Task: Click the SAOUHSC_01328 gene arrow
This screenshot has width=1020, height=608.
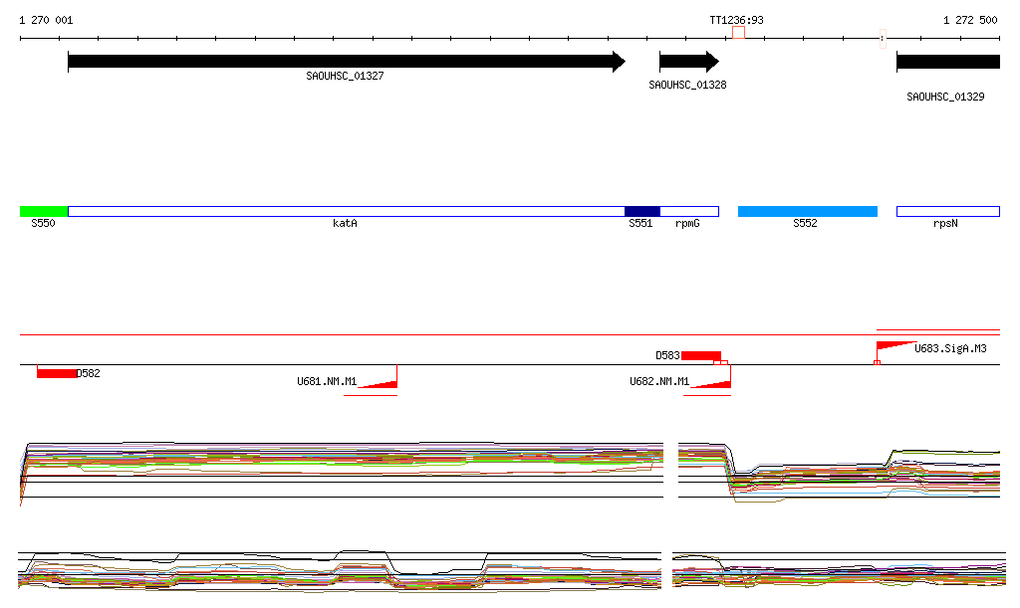Action: 689,62
